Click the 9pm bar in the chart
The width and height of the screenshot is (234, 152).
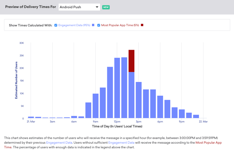pyautogui.click(x=182, y=114)
